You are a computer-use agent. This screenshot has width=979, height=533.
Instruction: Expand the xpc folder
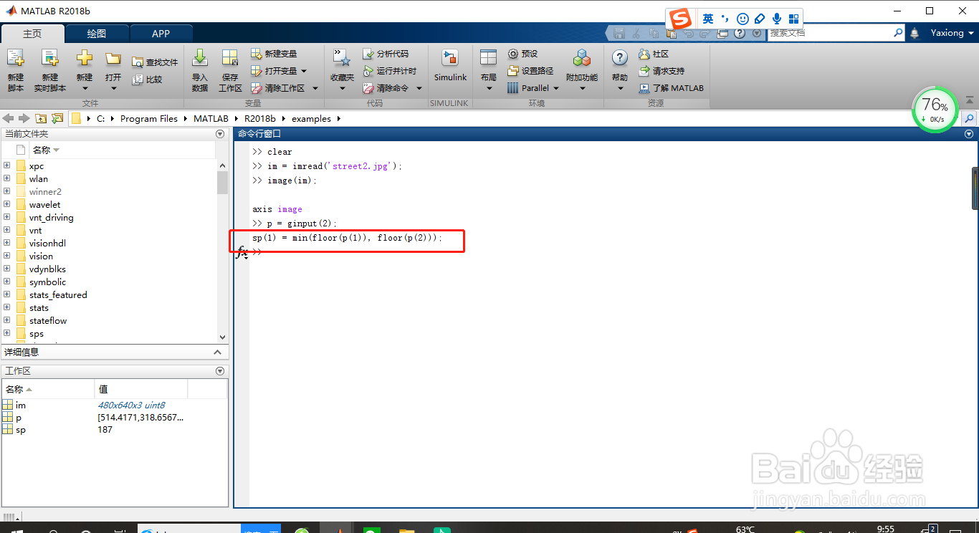(x=6, y=165)
